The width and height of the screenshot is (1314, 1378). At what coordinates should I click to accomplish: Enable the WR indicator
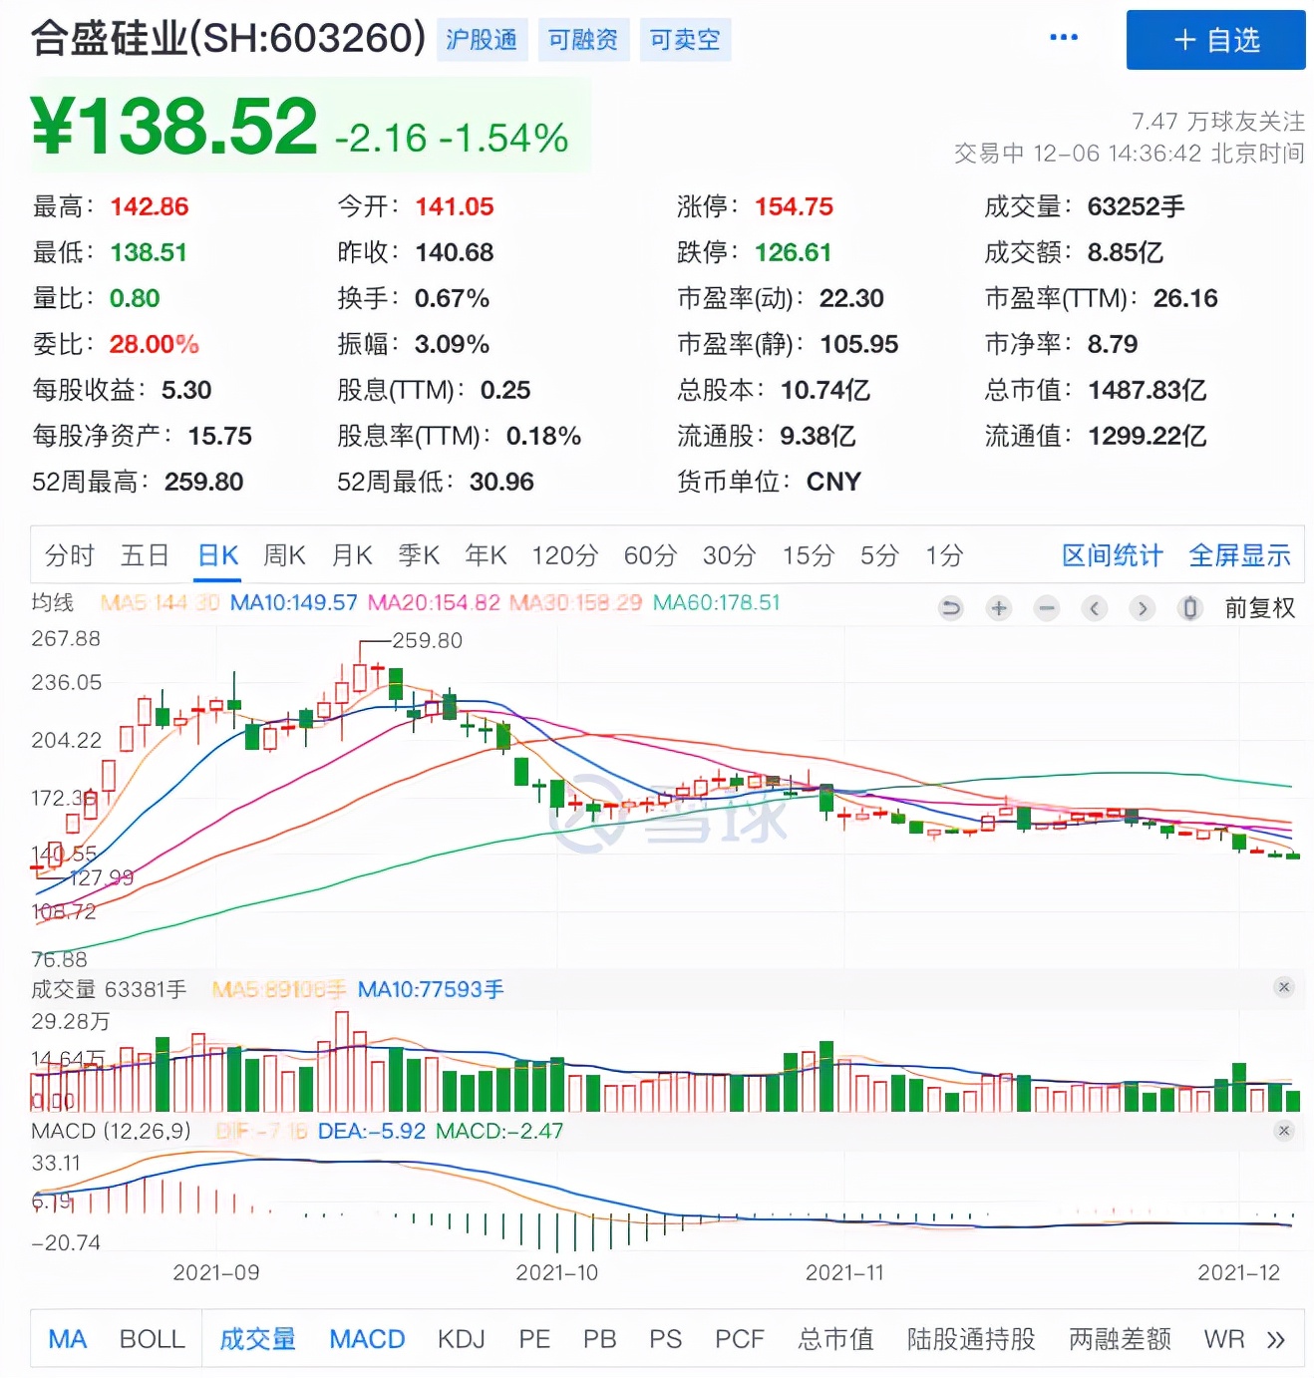tap(1223, 1339)
